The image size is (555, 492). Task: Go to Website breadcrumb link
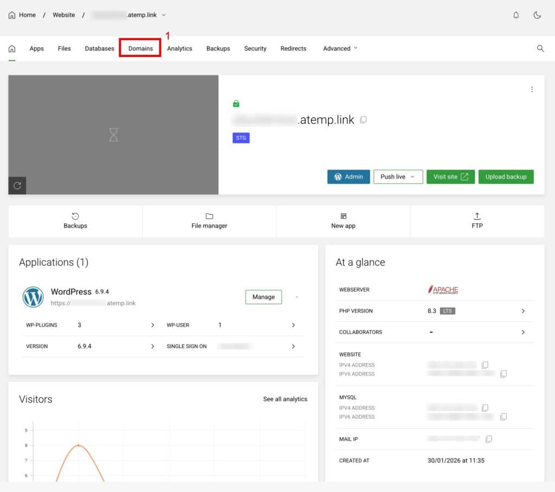coord(64,15)
